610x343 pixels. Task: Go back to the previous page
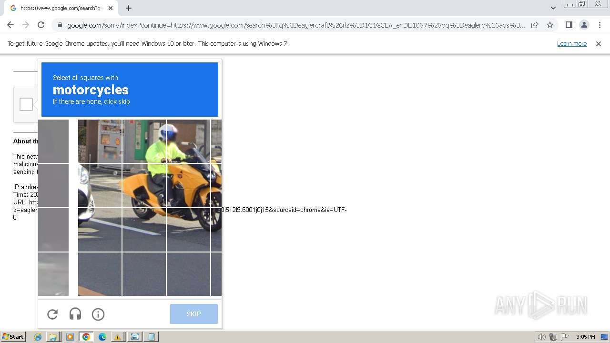10,25
